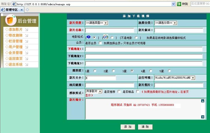Click the arrow icon beside 会员管理
Screen dimensions: 210x133
click(27, 53)
